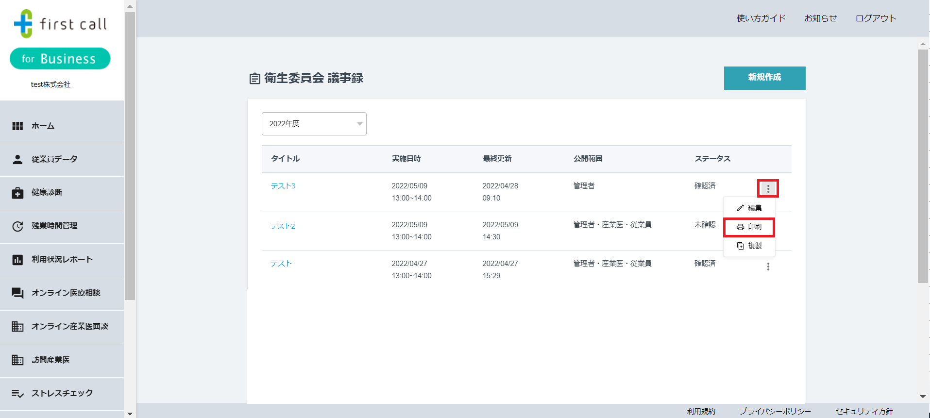Open usage report chart icon
The height and width of the screenshot is (418, 930).
tap(17, 260)
